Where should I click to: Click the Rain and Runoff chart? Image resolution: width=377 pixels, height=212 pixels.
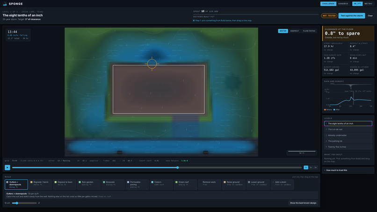click(x=348, y=95)
